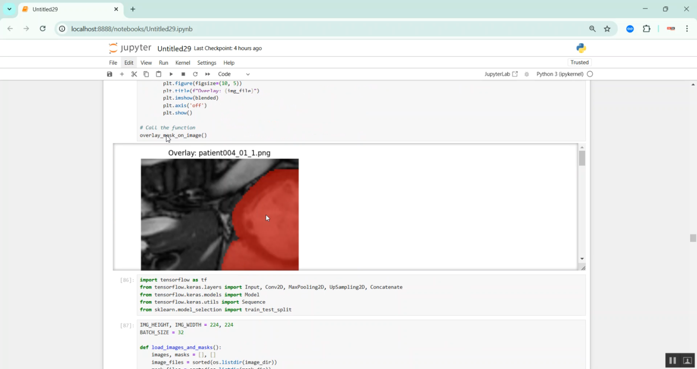Click the 'def load_images_and_masks():' line
Viewport: 697px width, 369px height.
coord(181,348)
